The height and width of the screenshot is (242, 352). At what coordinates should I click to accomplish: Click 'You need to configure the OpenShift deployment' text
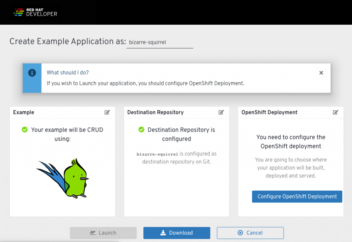click(291, 142)
